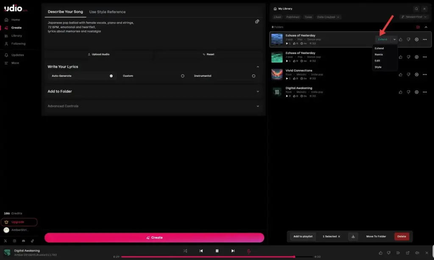
Task: Collapse the Write Your Lyrics section
Action: [258, 67]
